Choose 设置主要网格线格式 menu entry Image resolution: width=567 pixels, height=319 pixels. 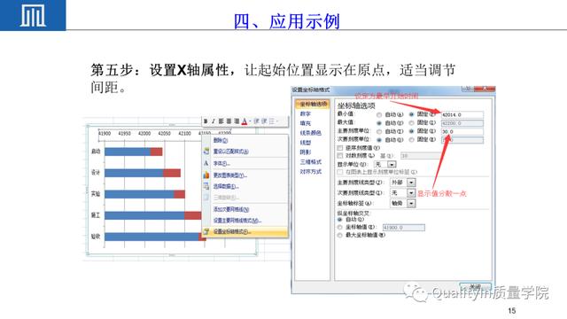[x=237, y=220]
